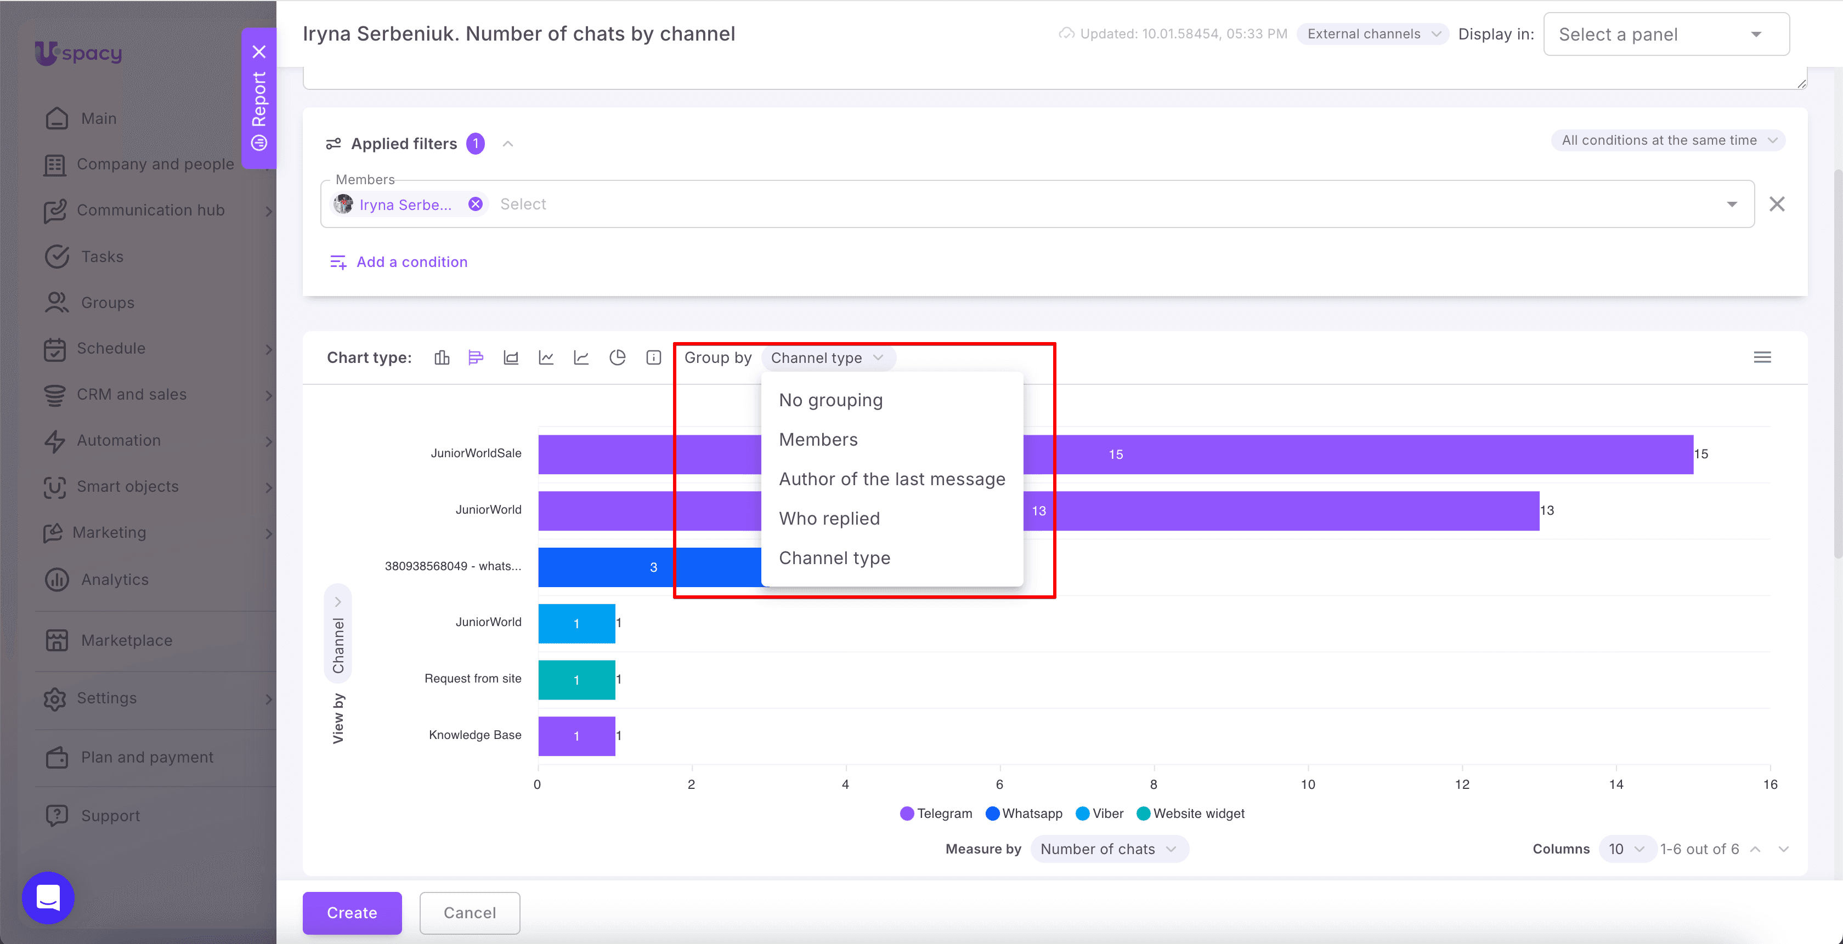Remove Iryna Serbe... member chip
Screen dimensions: 1843x944
click(475, 204)
